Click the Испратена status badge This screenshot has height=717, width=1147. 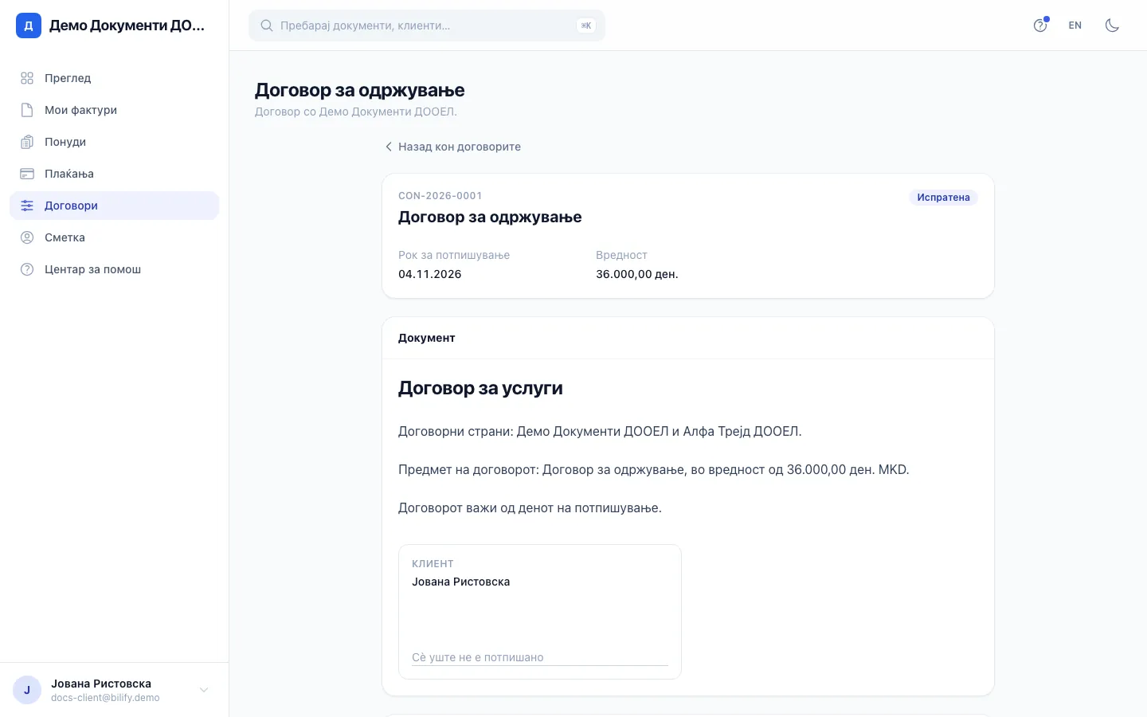(x=943, y=198)
